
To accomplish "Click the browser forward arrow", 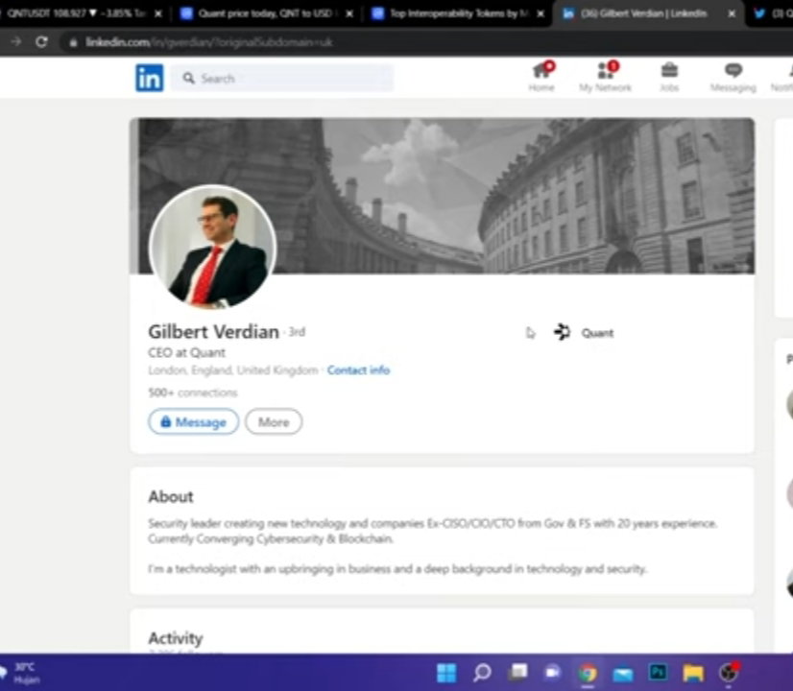I will point(16,42).
